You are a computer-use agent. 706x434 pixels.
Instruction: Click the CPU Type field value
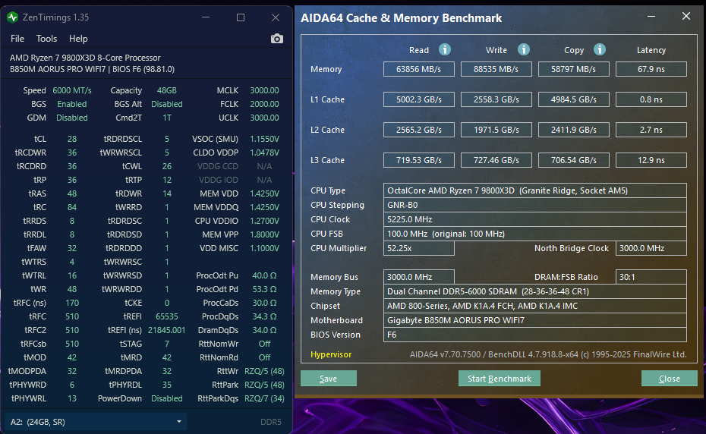point(535,190)
